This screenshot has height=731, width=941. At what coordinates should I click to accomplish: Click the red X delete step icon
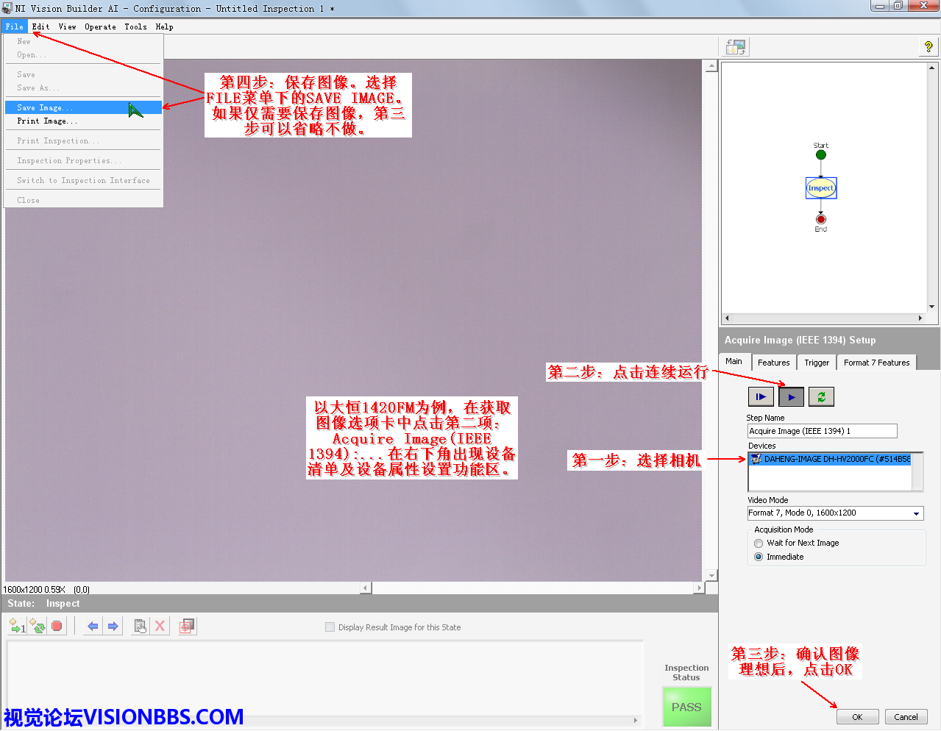pyautogui.click(x=160, y=627)
